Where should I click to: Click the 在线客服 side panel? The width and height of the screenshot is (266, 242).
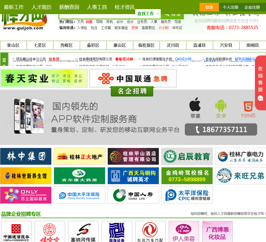click(x=260, y=83)
